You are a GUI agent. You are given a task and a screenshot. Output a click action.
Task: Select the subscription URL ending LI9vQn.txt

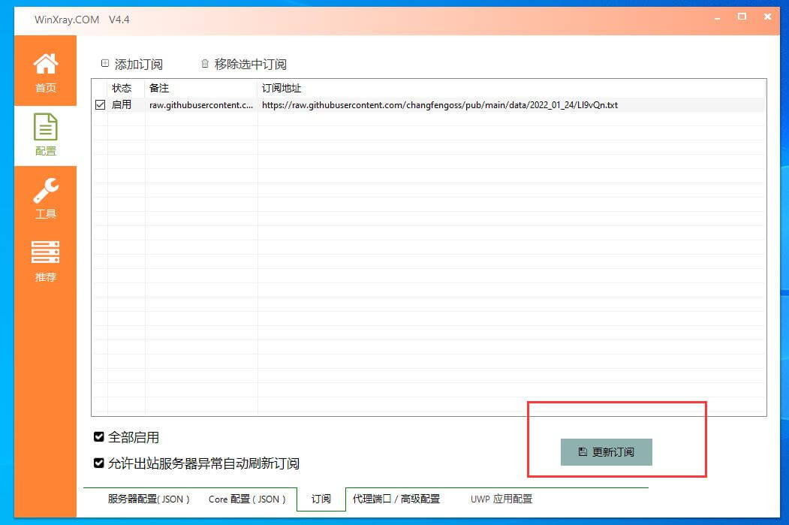440,104
